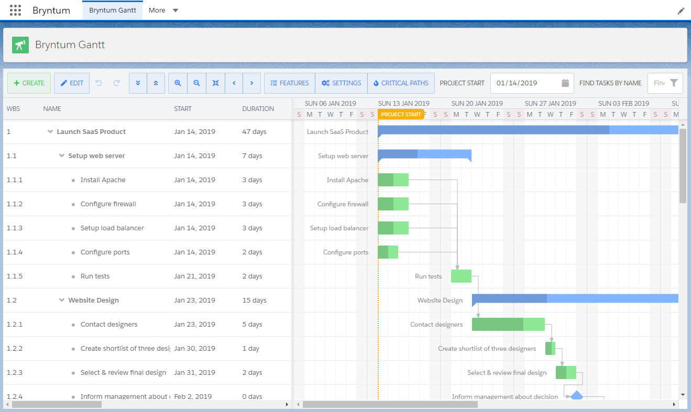Sort by the WBS column header
The width and height of the screenshot is (691, 412).
(x=21, y=109)
